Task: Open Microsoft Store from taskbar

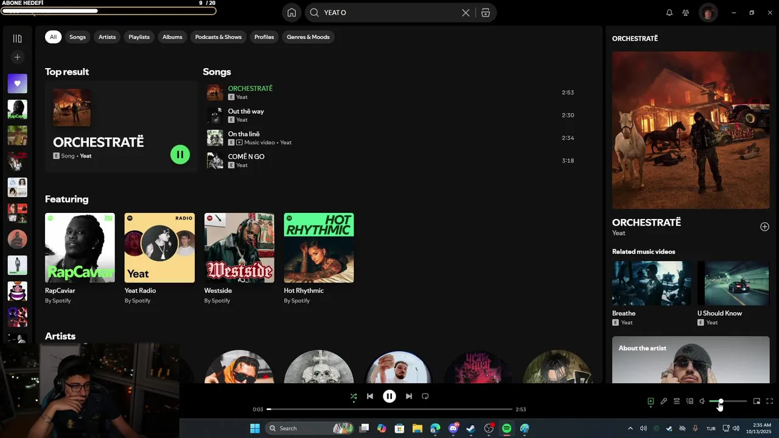Action: [x=399, y=428]
